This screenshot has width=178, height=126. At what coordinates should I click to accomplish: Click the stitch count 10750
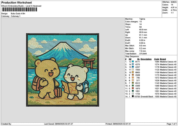137,97
